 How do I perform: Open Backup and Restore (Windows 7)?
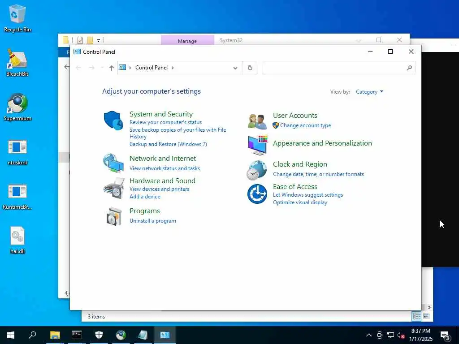pyautogui.click(x=168, y=144)
